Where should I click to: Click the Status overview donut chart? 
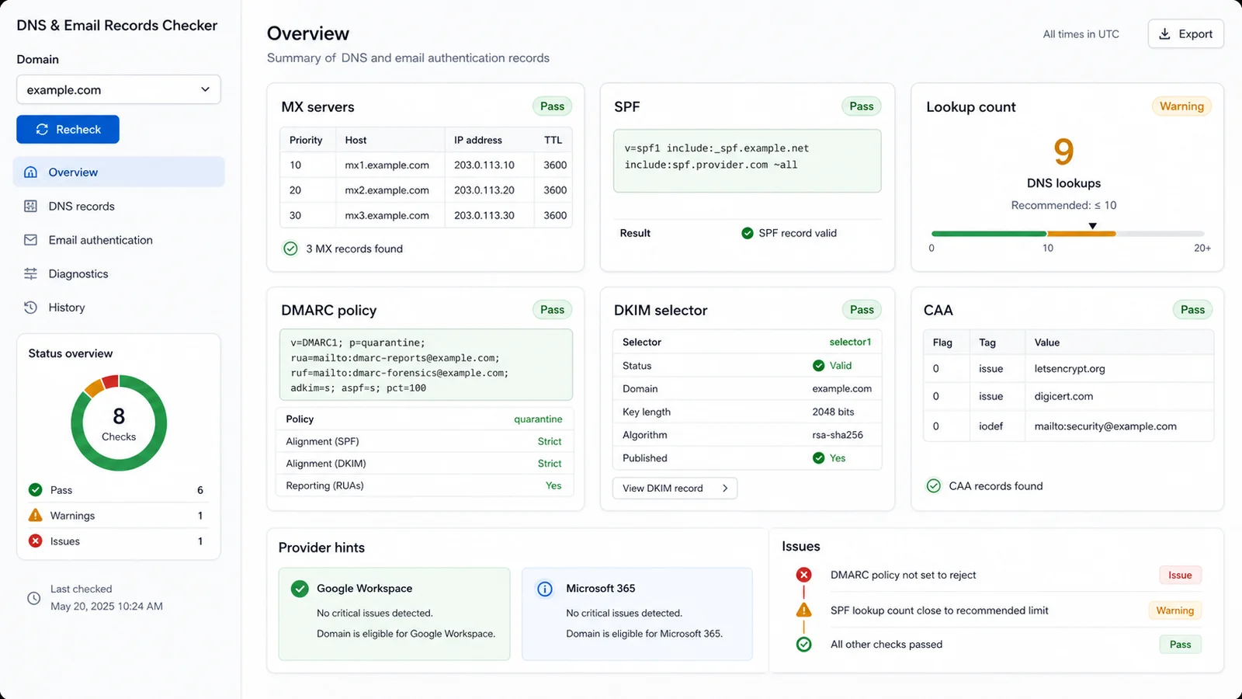[x=119, y=423]
